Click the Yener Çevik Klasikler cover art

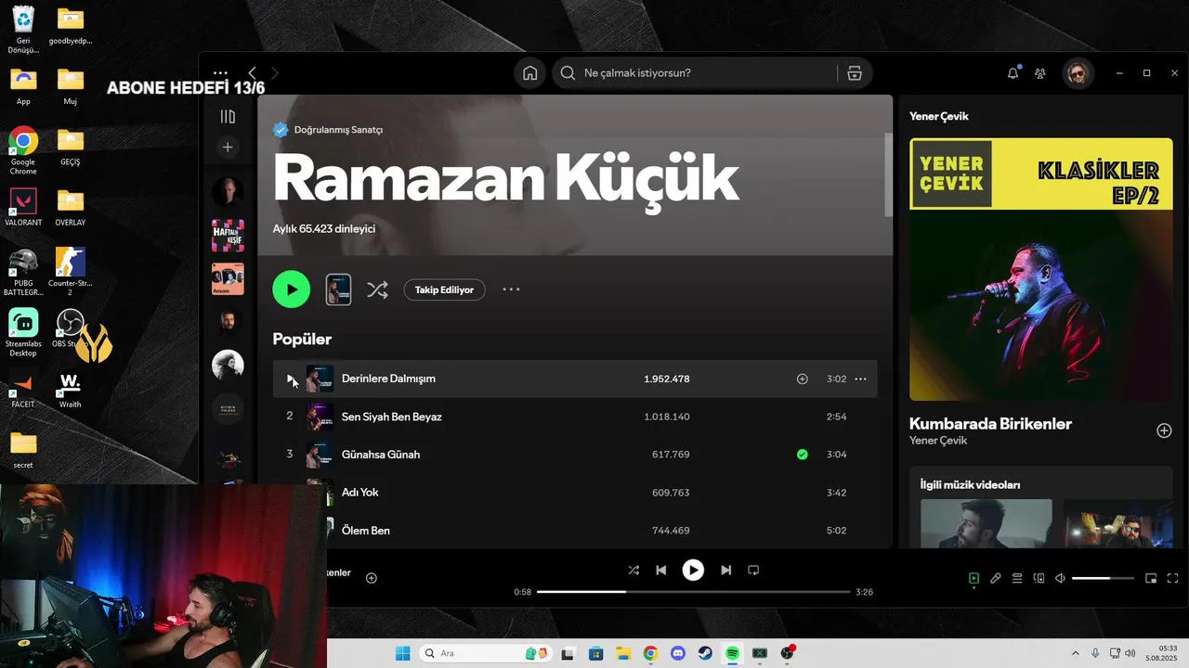pos(1040,269)
